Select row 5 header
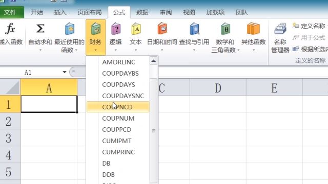 click(10, 172)
